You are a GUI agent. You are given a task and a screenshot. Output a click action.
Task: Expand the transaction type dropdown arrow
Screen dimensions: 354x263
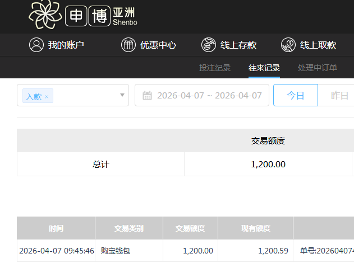[122, 95]
